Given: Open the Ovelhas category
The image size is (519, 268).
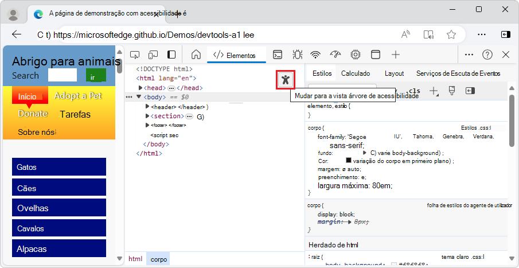Looking at the screenshot, I should (x=59, y=208).
